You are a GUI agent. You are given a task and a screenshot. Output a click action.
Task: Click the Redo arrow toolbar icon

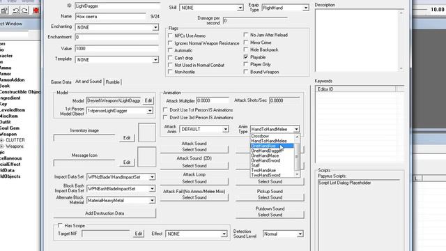pyautogui.click(x=25, y=10)
